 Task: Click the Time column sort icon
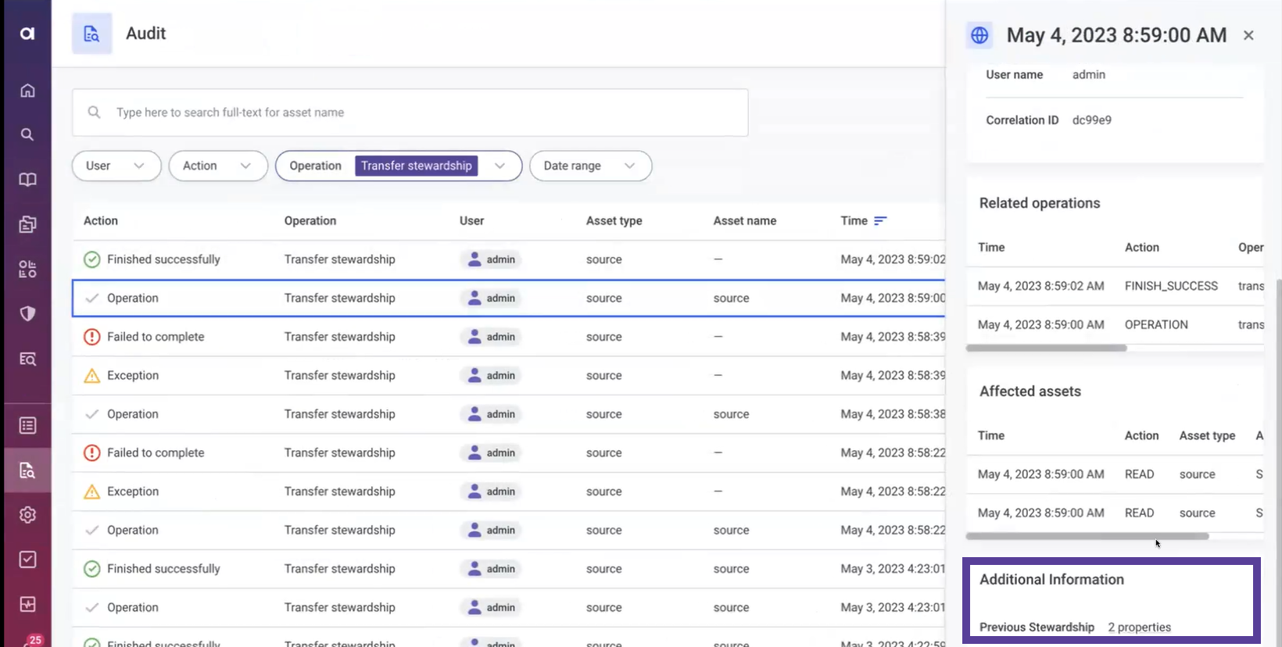tap(880, 221)
